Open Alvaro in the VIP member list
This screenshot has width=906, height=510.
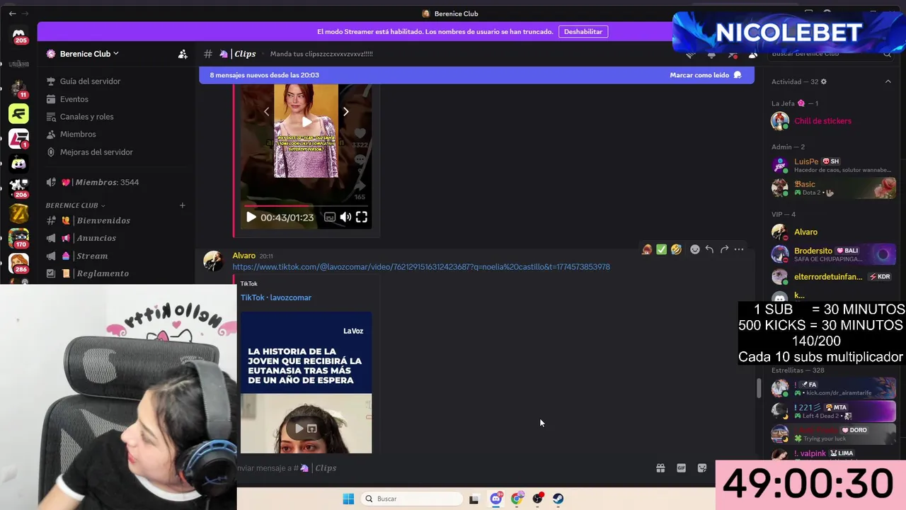pos(832,232)
